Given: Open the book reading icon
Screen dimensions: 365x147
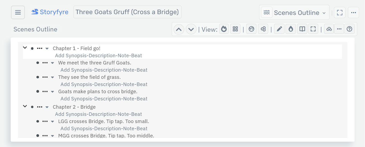Looking at the screenshot, I should [x=302, y=29].
